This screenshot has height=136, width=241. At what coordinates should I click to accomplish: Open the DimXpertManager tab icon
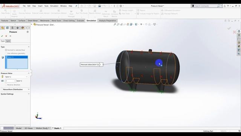pos(18,28)
